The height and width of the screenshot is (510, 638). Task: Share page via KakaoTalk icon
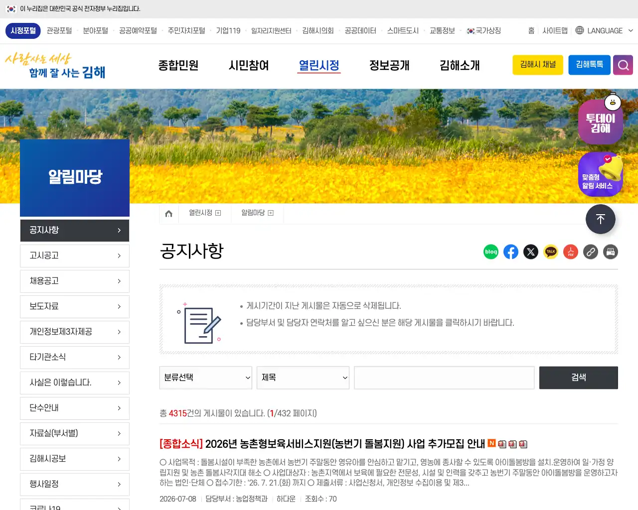pyautogui.click(x=551, y=252)
